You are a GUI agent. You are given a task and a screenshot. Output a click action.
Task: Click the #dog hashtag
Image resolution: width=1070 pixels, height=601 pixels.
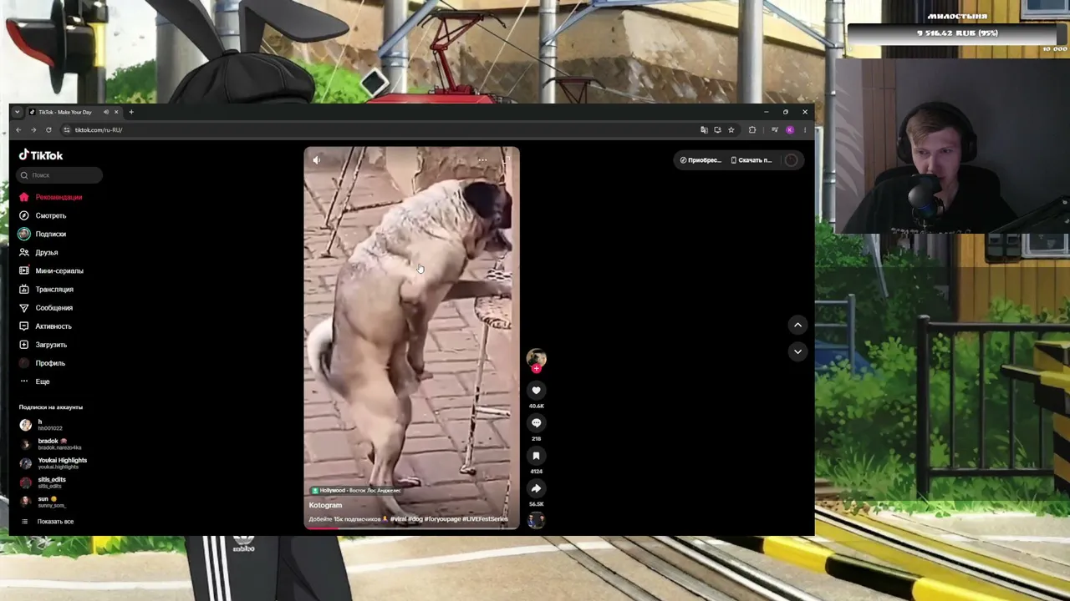click(x=415, y=519)
